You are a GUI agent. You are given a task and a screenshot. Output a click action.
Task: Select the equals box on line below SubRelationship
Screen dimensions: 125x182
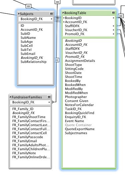click(x=57, y=60)
